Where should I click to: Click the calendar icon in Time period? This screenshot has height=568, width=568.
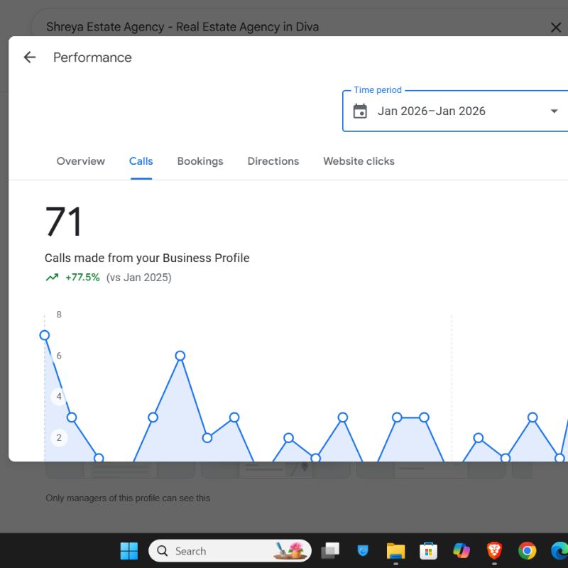(360, 111)
